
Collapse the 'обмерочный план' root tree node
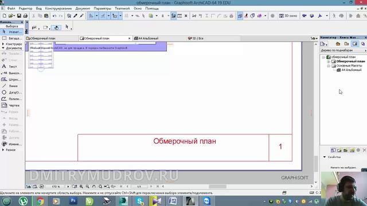[323, 57]
